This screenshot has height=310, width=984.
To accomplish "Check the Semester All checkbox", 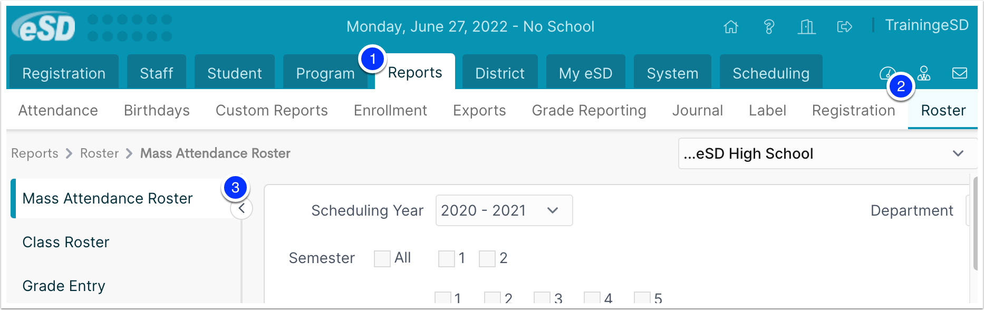I will tap(382, 258).
